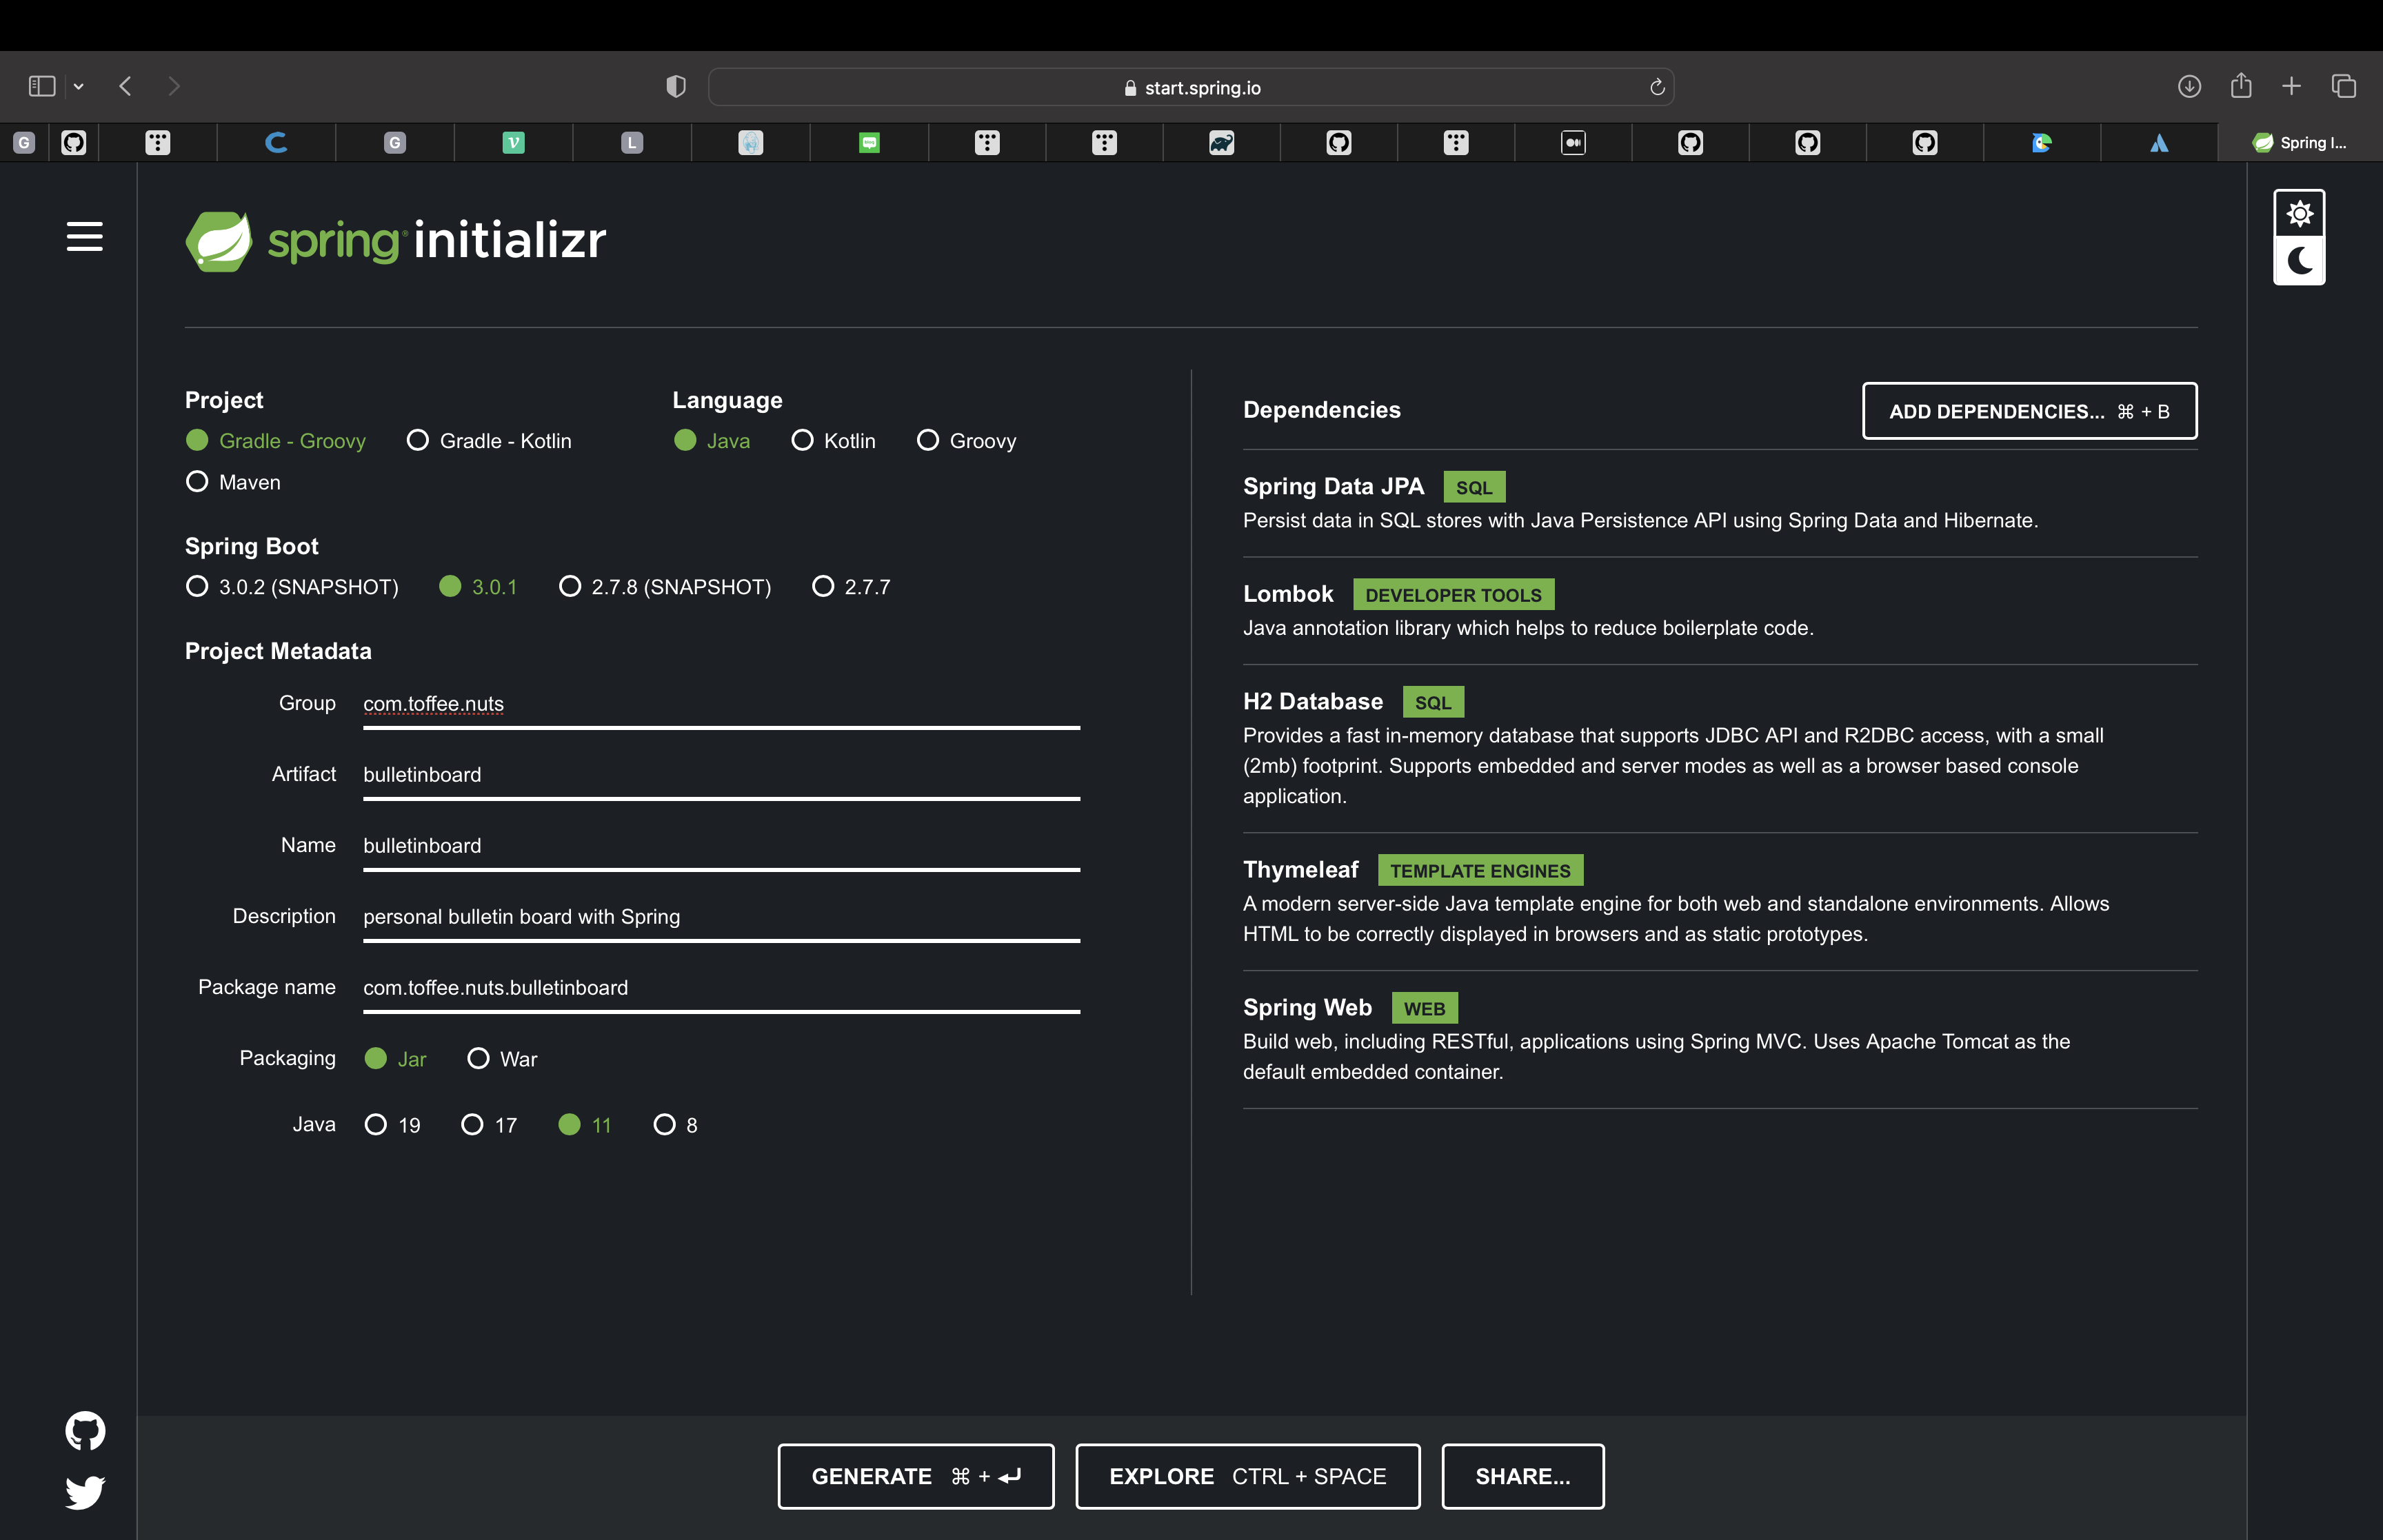Switch to the Medium-style icon tab
This screenshot has width=2383, height=1540.
click(1573, 143)
